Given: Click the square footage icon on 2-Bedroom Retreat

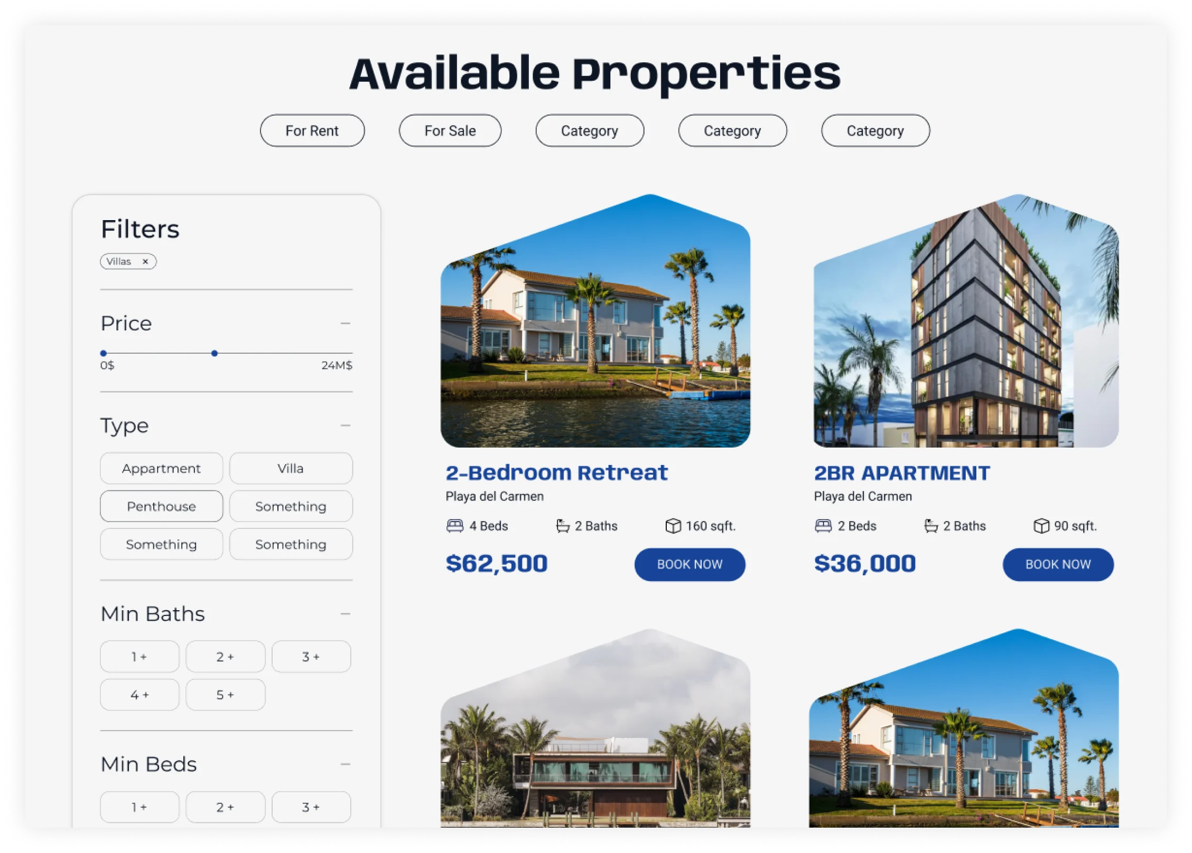Looking at the screenshot, I should click(670, 526).
